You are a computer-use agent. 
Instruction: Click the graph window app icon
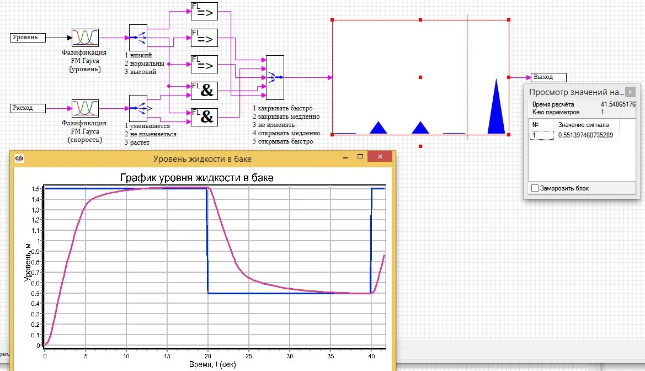[19, 158]
